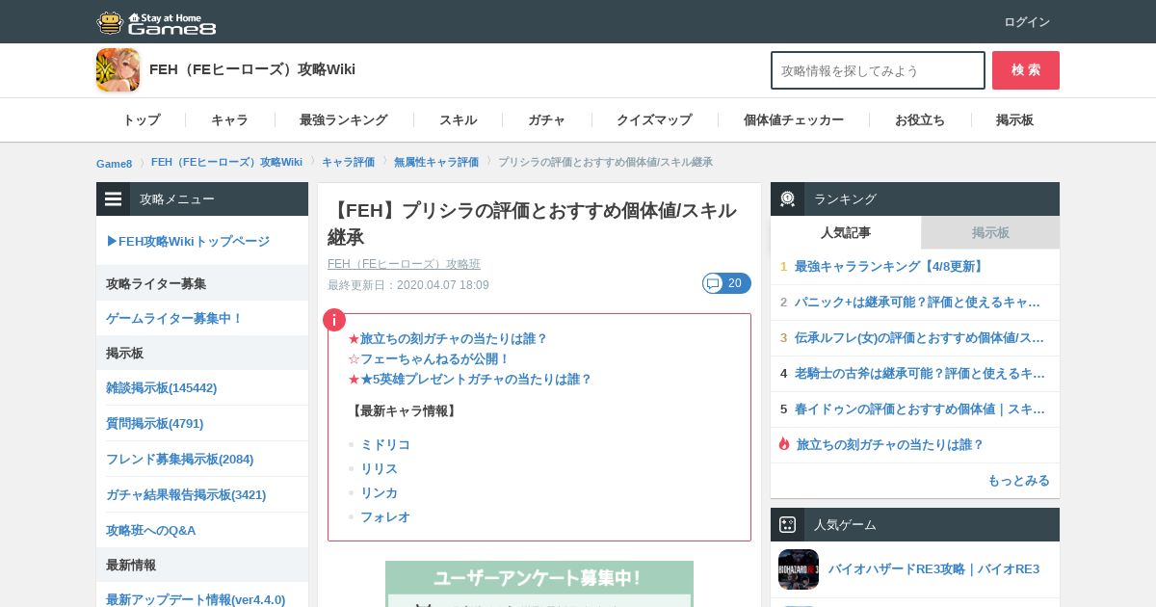This screenshot has height=607, width=1156.
Task: Open ▶FEH攻略Wikiトップページ sidebar link
Action: [x=188, y=241]
